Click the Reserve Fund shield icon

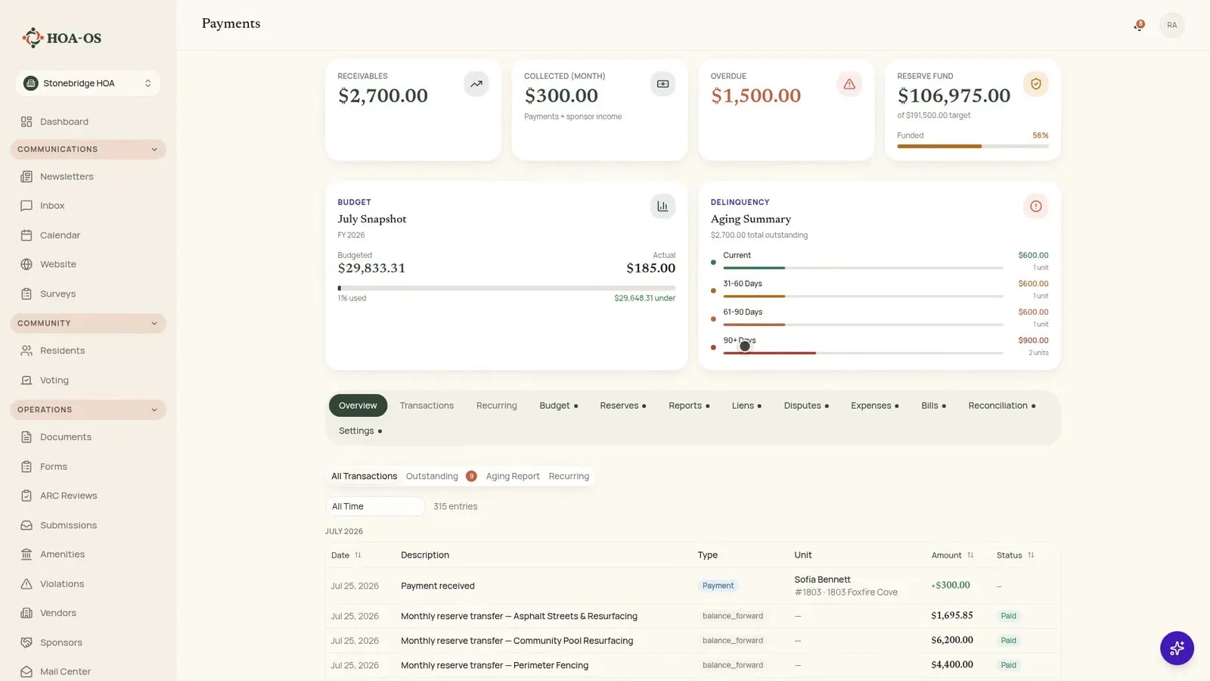[1036, 84]
